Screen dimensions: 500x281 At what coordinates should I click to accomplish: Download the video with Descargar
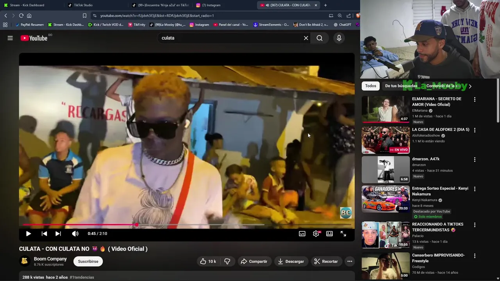pos(291,261)
